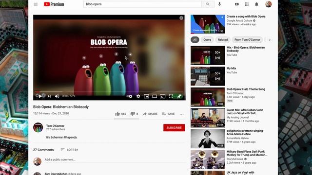This screenshot has height=175, width=312.
Task: Open Blob Opera: Halo Theme Song video
Action: pos(246,89)
